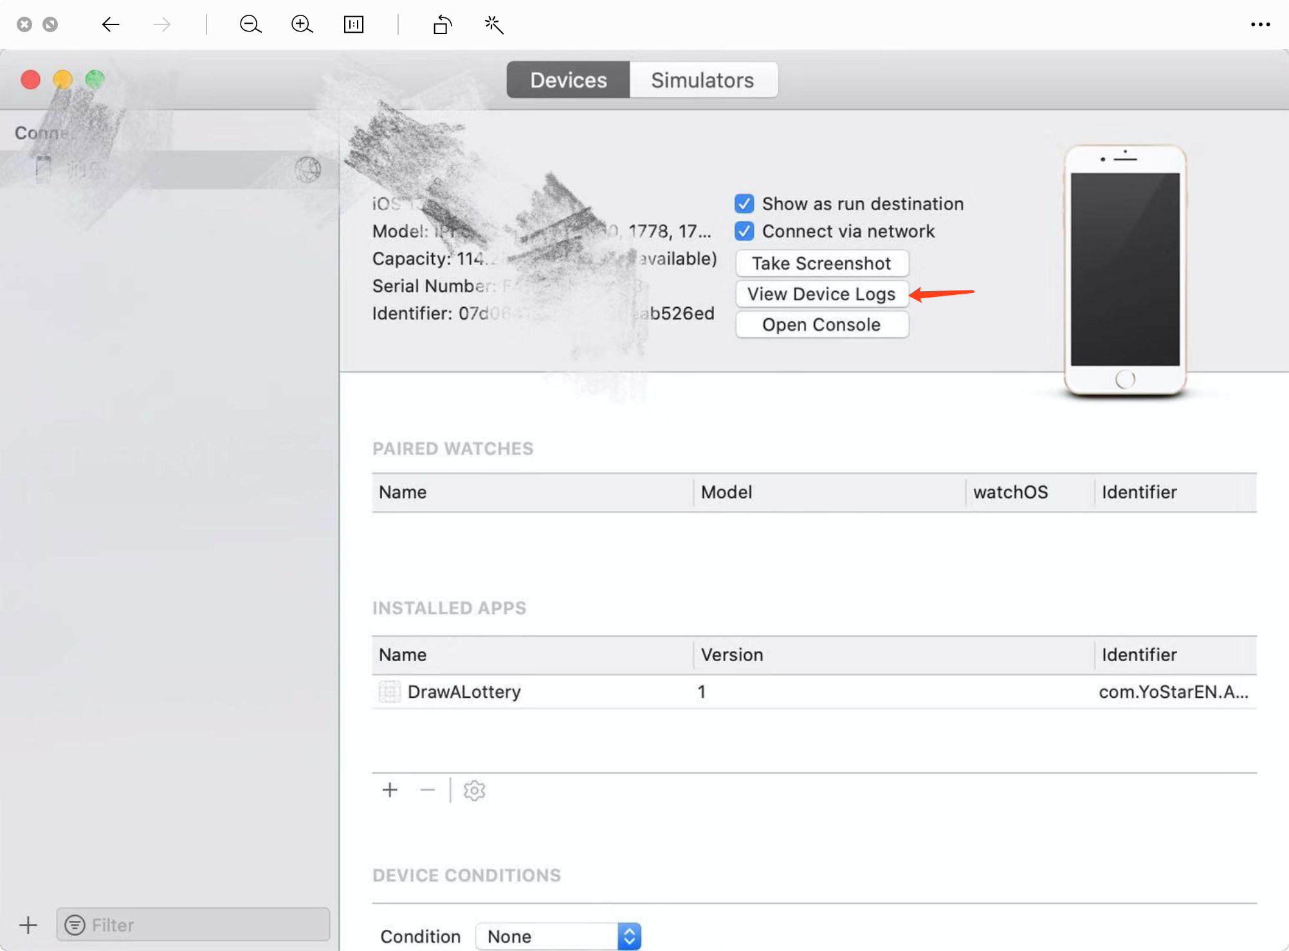Click the magic wand enhance icon

[x=493, y=24]
